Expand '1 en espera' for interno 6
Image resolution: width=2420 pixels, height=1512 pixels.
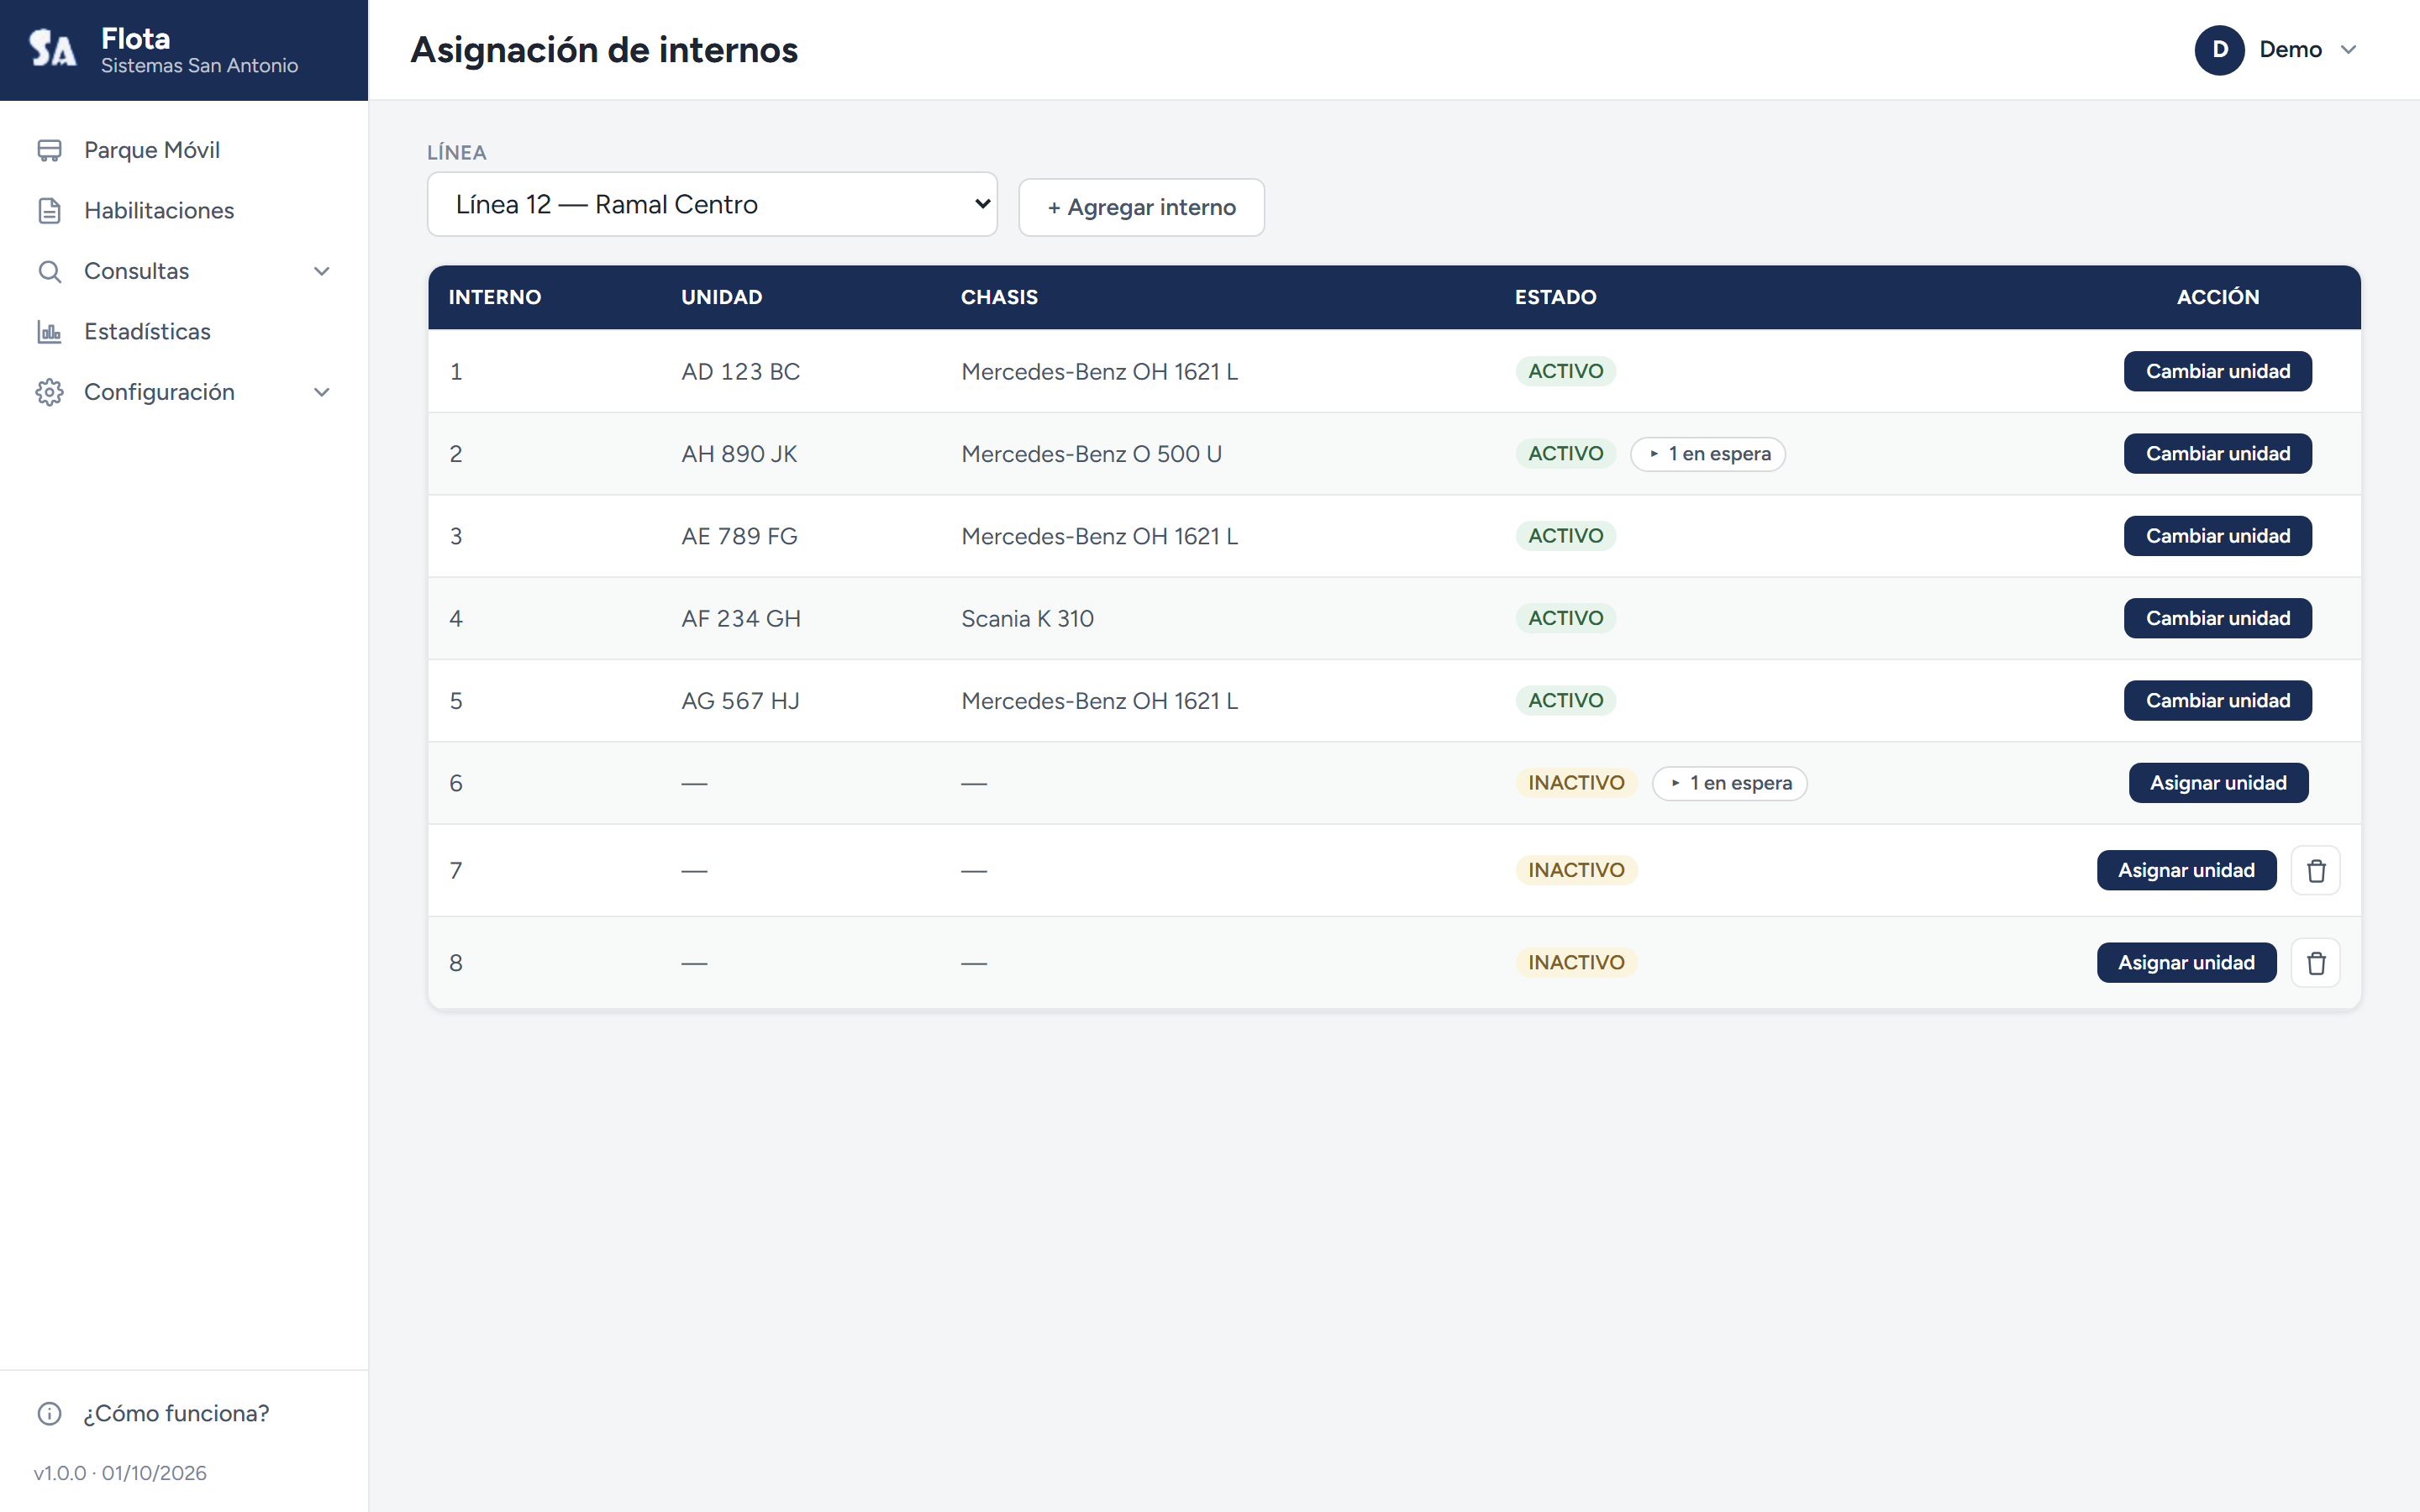pos(1730,783)
